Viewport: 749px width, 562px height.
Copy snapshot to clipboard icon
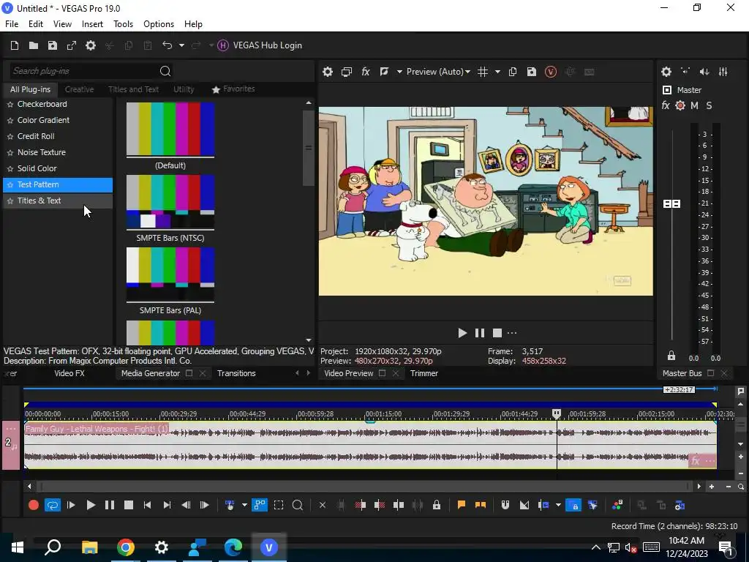click(x=513, y=72)
